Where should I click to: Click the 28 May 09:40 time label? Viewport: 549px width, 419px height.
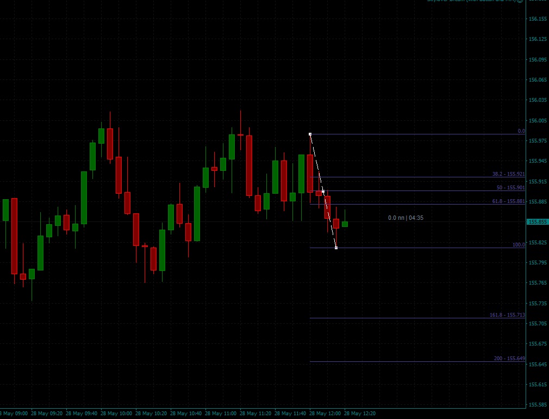pyautogui.click(x=82, y=414)
